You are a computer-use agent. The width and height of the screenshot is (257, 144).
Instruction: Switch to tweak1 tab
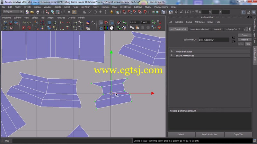217,29
